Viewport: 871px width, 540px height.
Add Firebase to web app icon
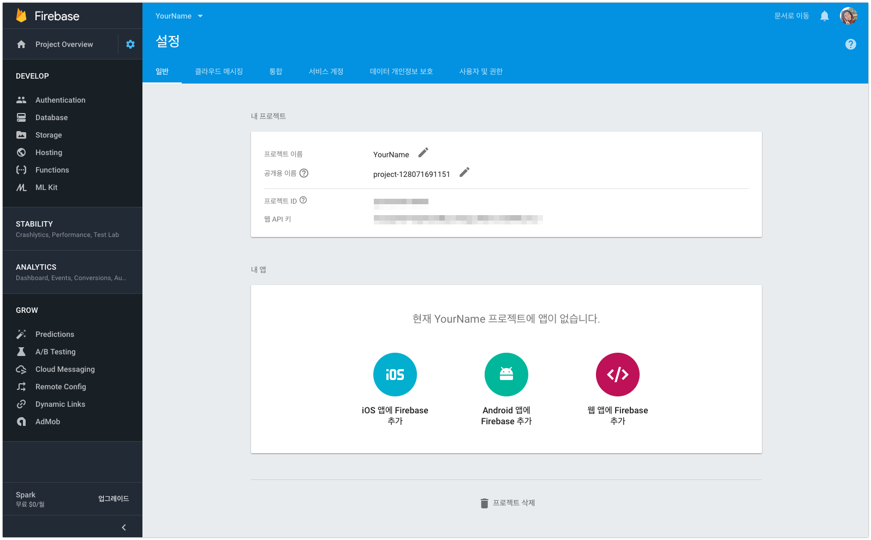click(618, 375)
